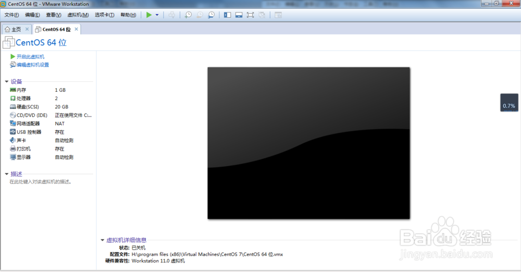Click 编辑虚拟机设置 link
This screenshot has width=521, height=272.
[33, 65]
